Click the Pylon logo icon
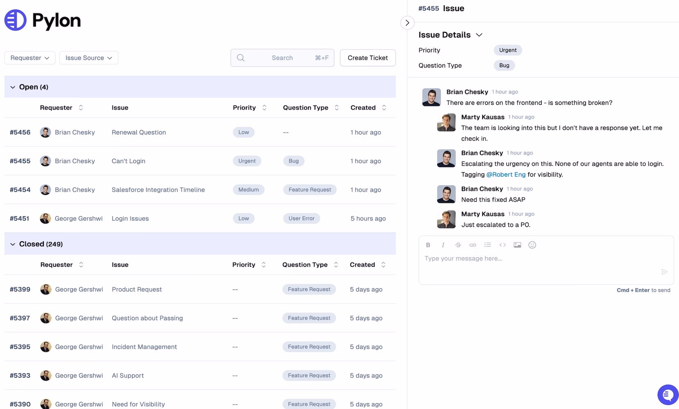The height and width of the screenshot is (409, 679). (15, 20)
